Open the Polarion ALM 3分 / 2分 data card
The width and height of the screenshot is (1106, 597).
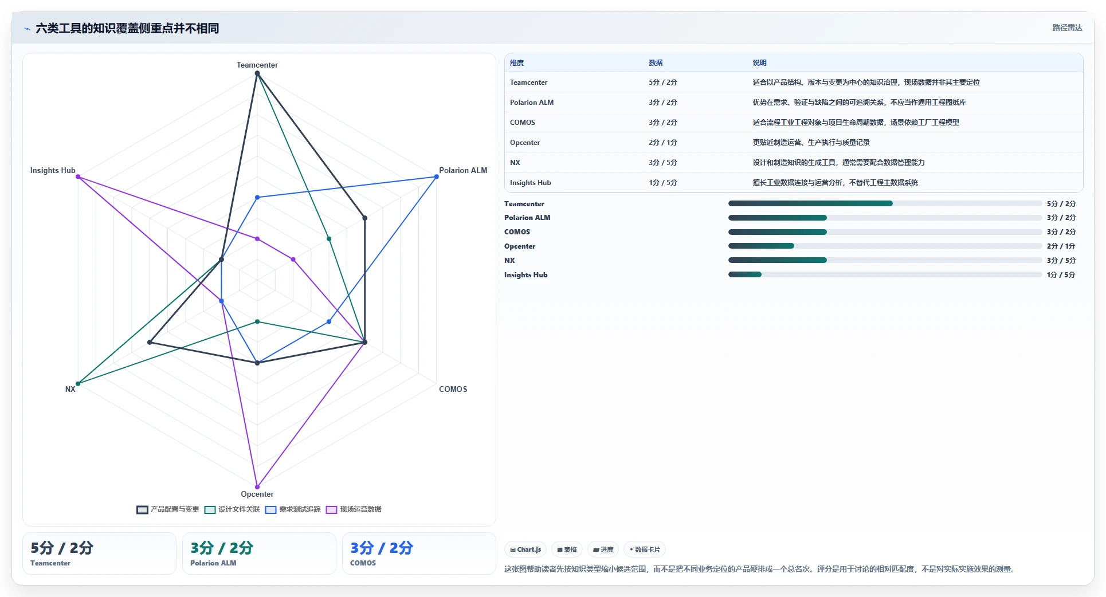(x=259, y=553)
